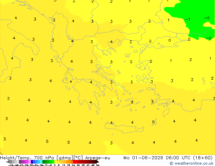Choose the light gray swatch in the legend
This screenshot has height=166, width=215.
click(x=18, y=162)
